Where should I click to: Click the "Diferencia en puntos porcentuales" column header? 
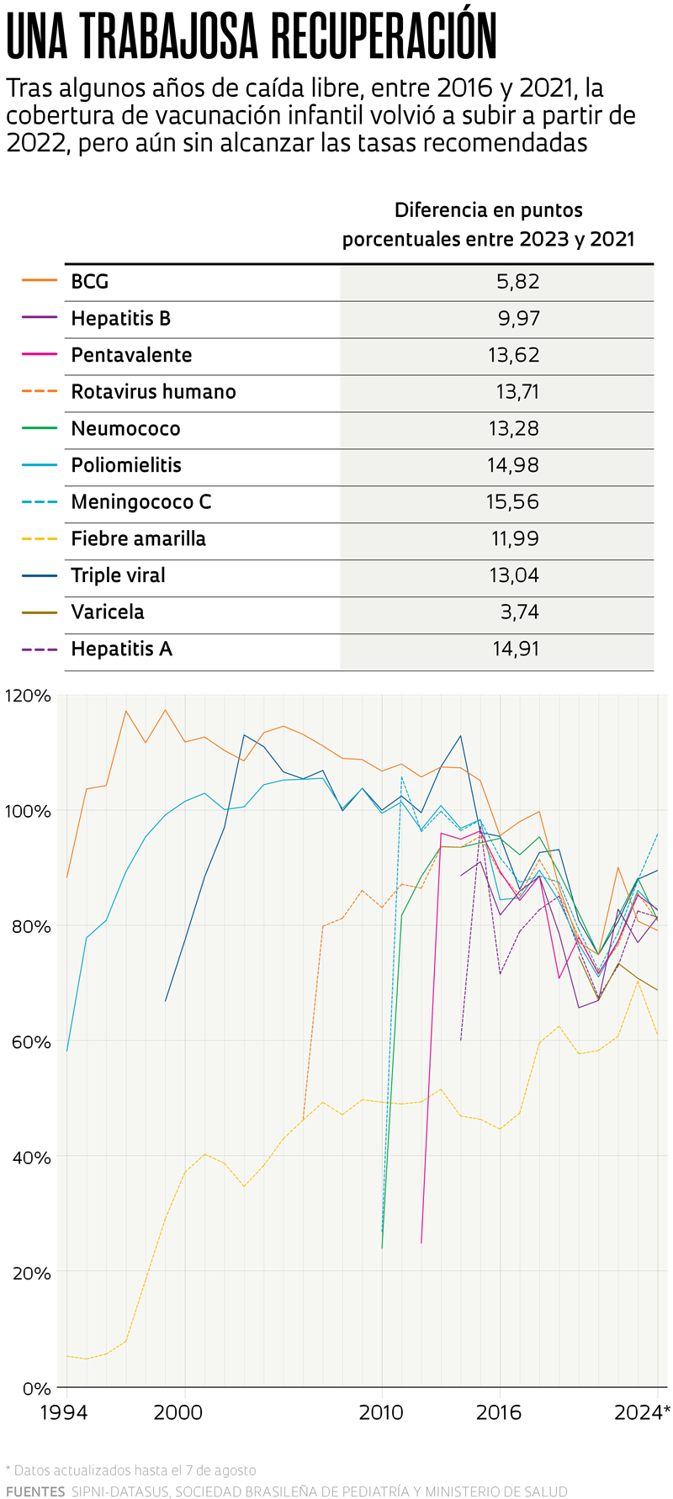488,225
